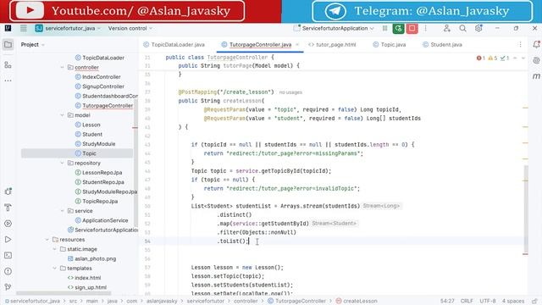Switch to TopicDataLoader.java tab
Screen dimensions: 542x305
coord(174,45)
